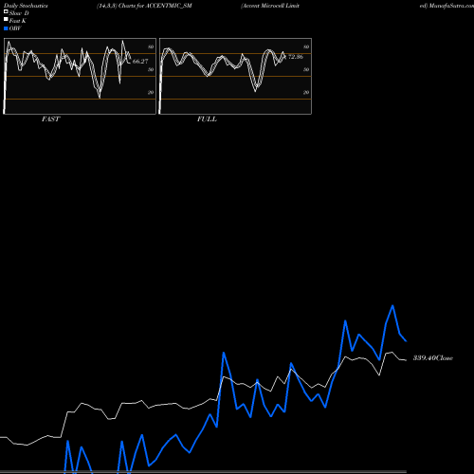Click the 'OBV' legend label

coord(15,28)
